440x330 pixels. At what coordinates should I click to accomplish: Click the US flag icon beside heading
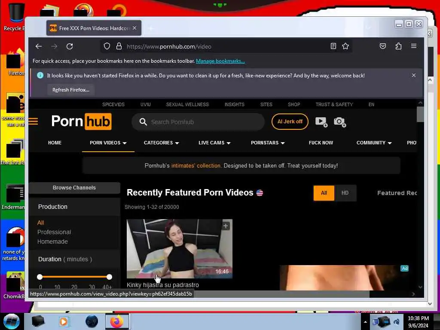coord(260,193)
